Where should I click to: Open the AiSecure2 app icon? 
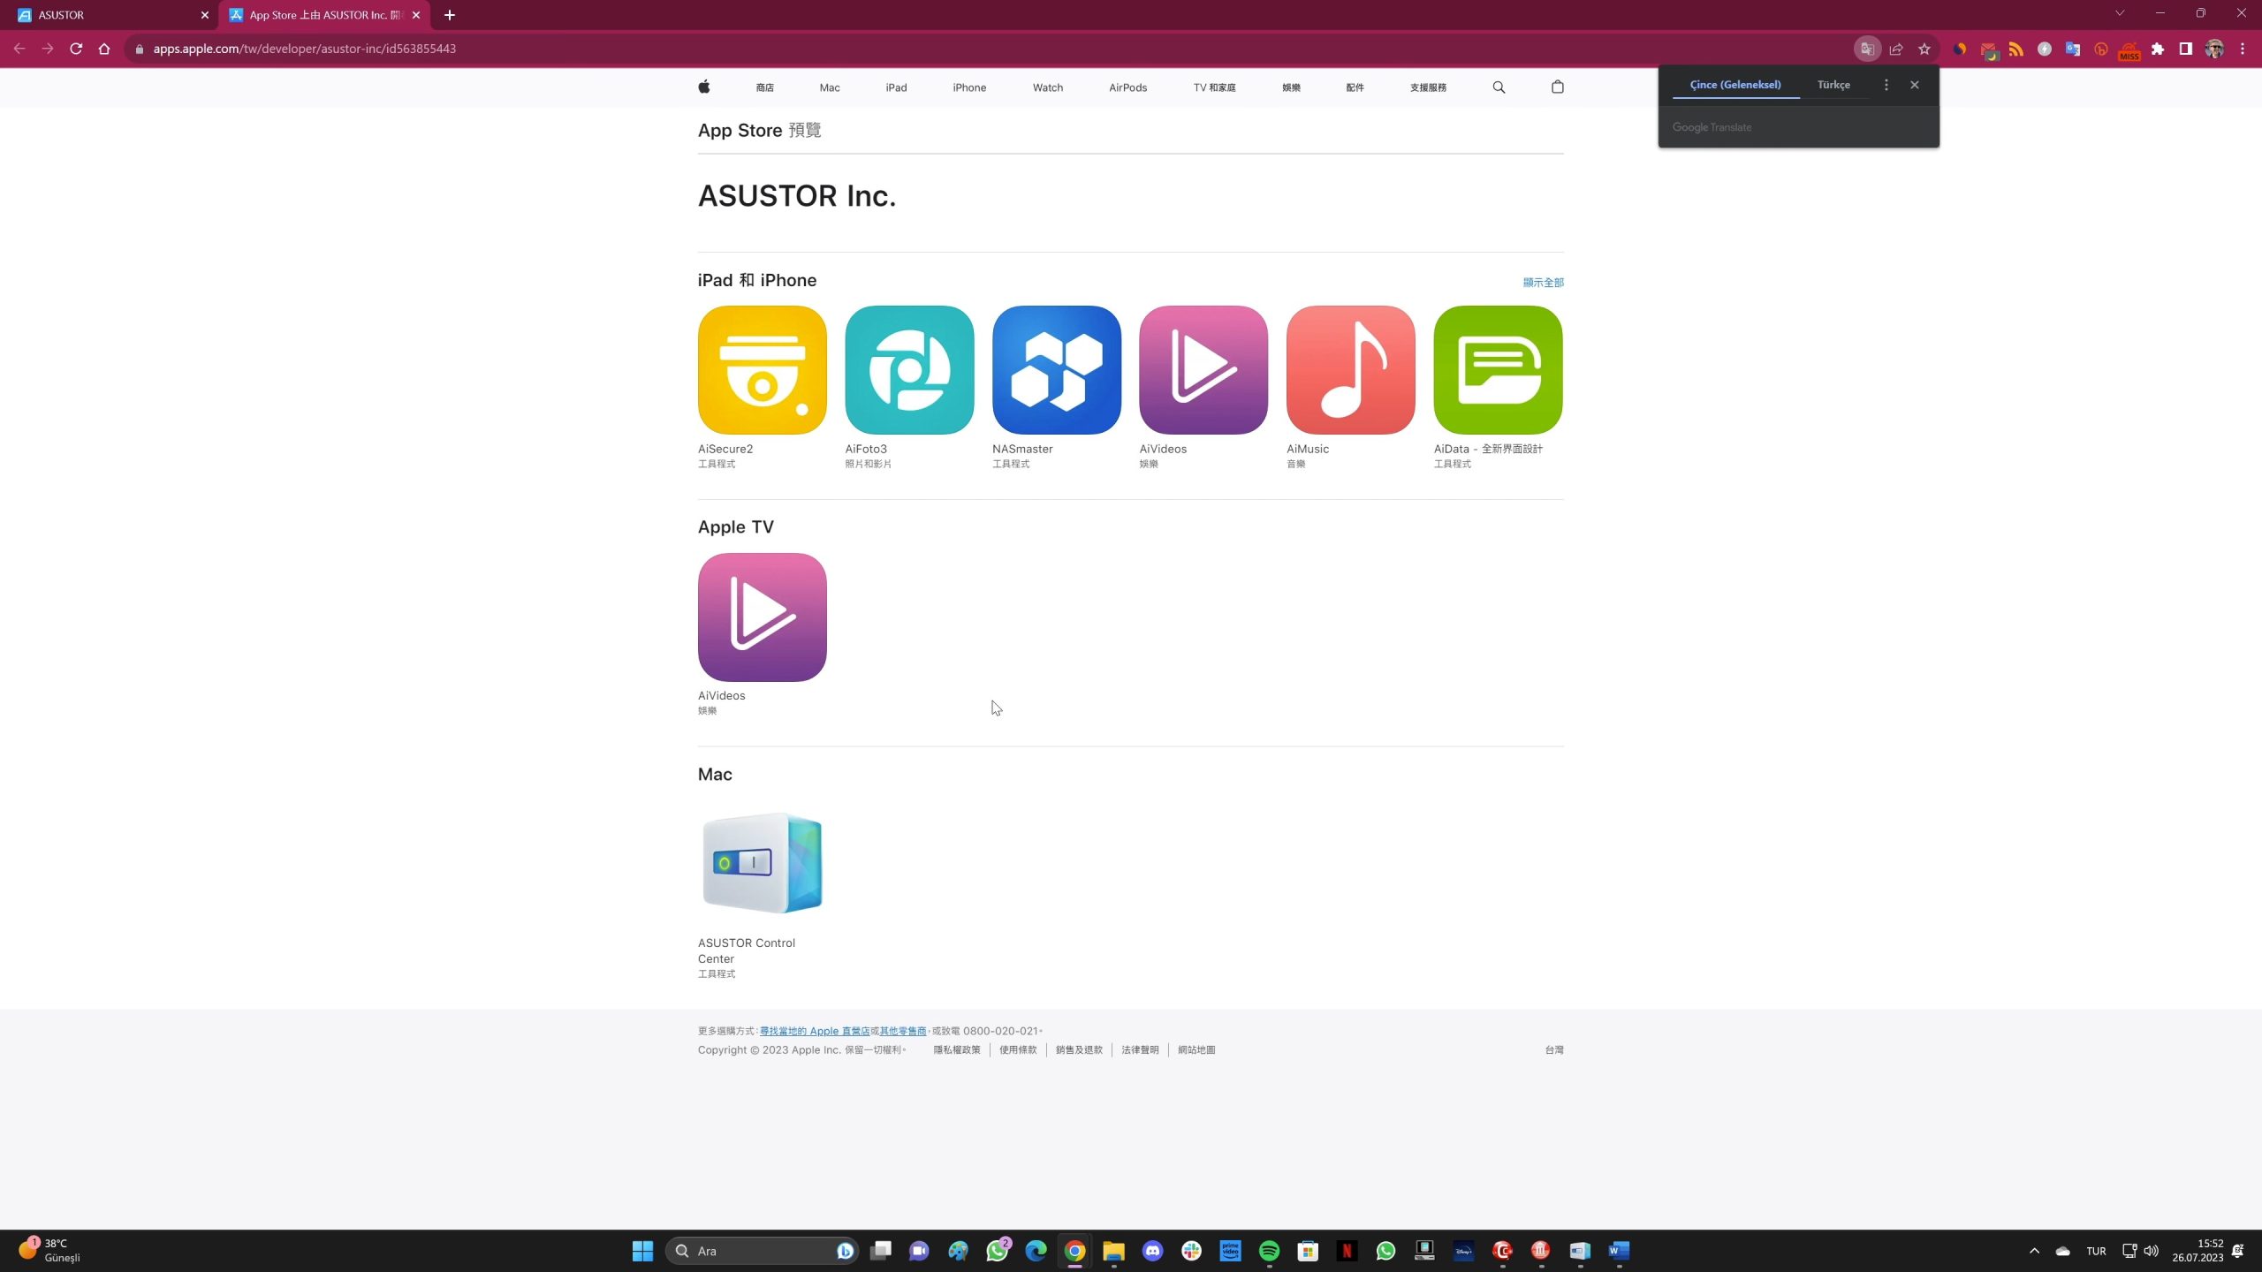pyautogui.click(x=762, y=369)
